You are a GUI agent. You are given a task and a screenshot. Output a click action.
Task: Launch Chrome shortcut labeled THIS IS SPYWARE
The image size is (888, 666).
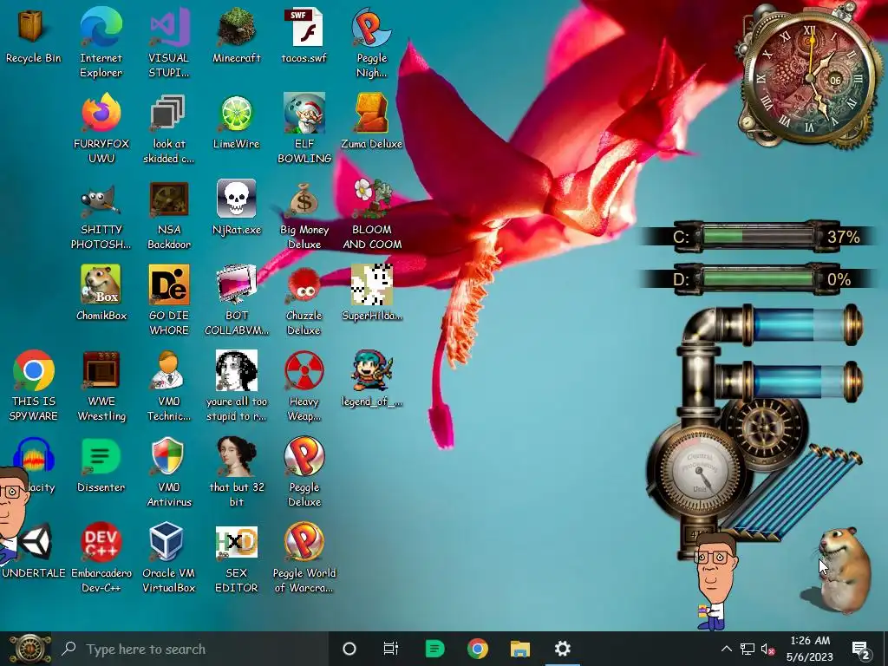[x=34, y=371]
